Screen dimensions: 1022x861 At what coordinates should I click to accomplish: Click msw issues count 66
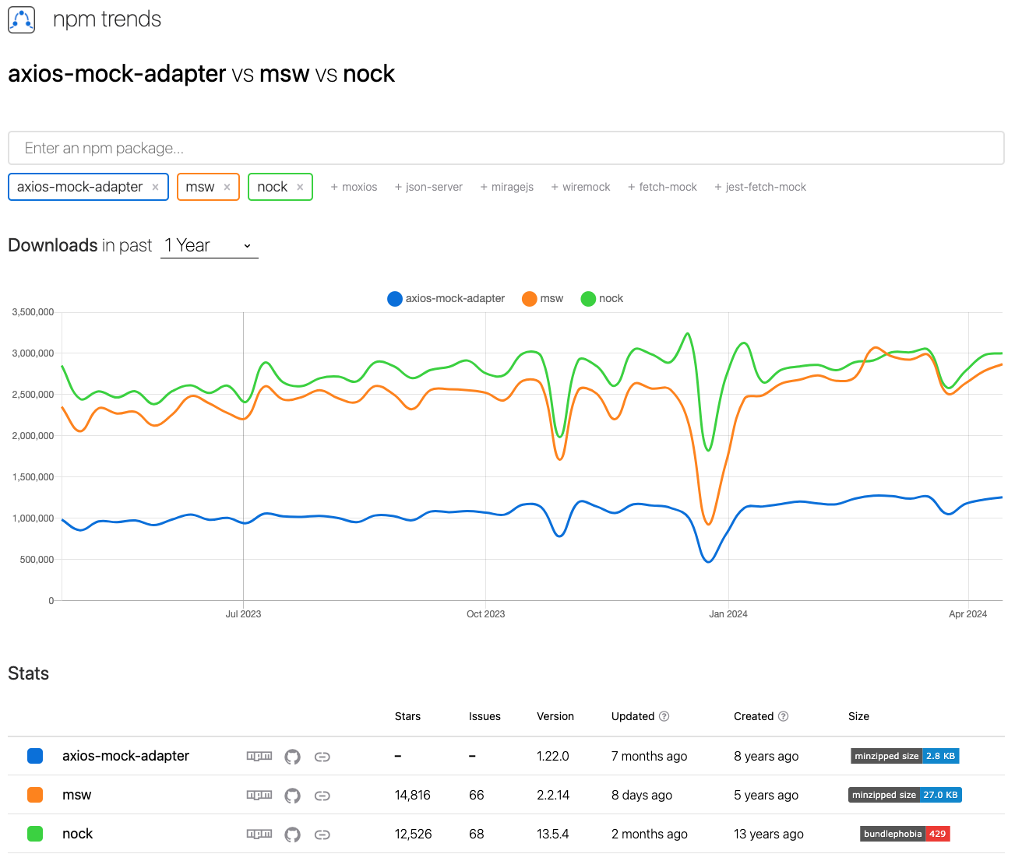477,795
